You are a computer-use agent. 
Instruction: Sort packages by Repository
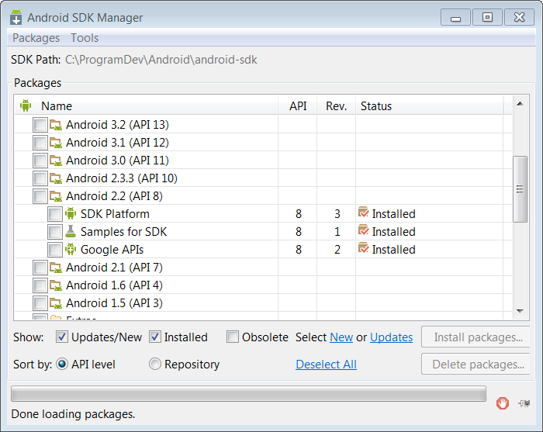tap(155, 364)
